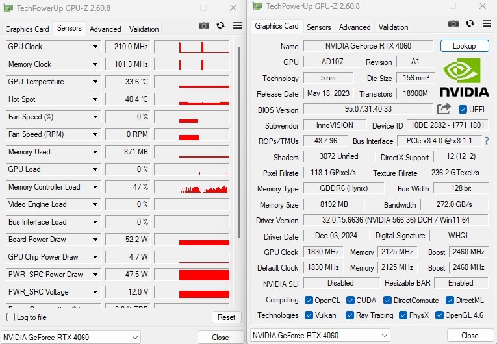Toggle the OpenCL checkbox

pyautogui.click(x=309, y=301)
